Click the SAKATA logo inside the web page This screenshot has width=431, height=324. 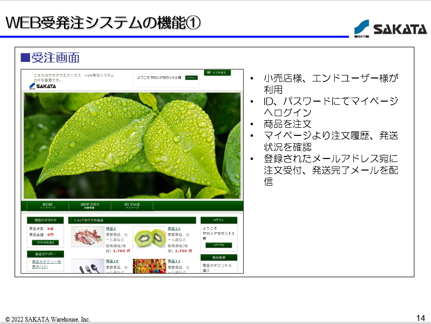tap(43, 86)
